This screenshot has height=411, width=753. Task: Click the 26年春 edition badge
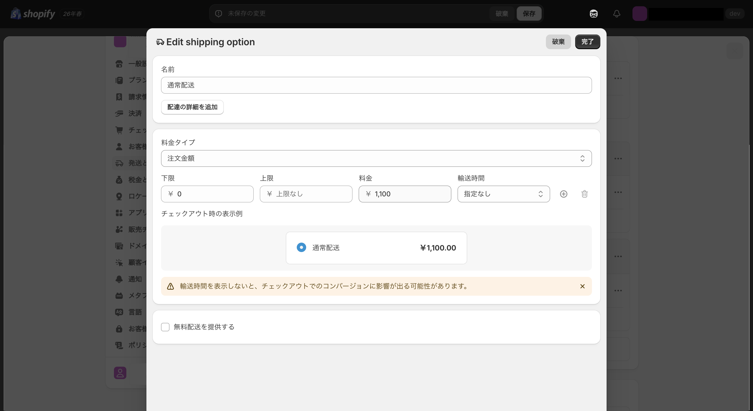[72, 14]
